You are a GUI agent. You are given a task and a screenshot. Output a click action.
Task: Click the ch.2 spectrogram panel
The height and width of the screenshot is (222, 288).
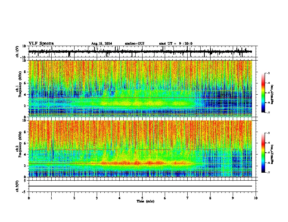(x=140, y=149)
